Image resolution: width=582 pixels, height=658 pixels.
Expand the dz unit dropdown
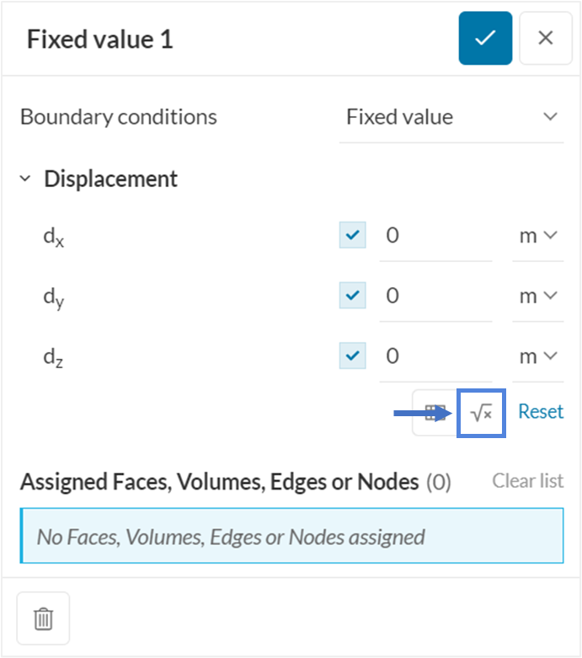(537, 356)
